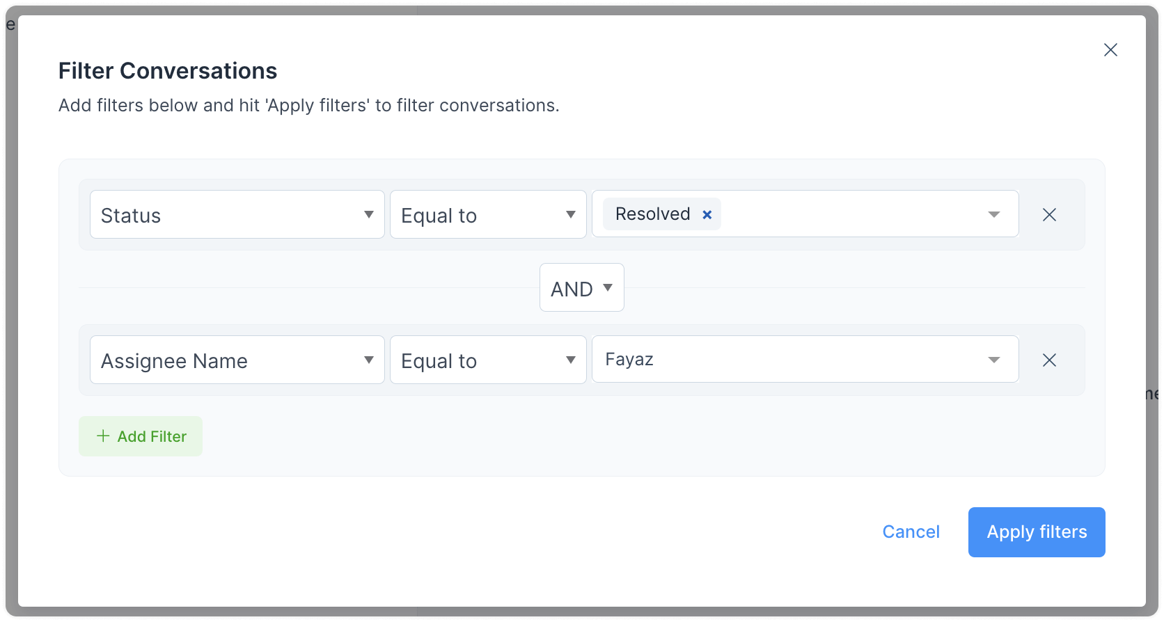Click the plus icon in Add Filter
1164x622 pixels.
103,436
